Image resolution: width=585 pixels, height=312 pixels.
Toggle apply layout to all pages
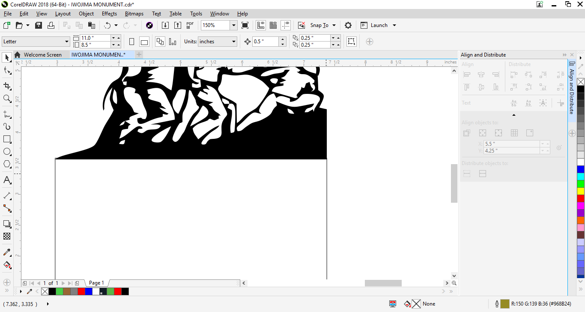tap(160, 42)
